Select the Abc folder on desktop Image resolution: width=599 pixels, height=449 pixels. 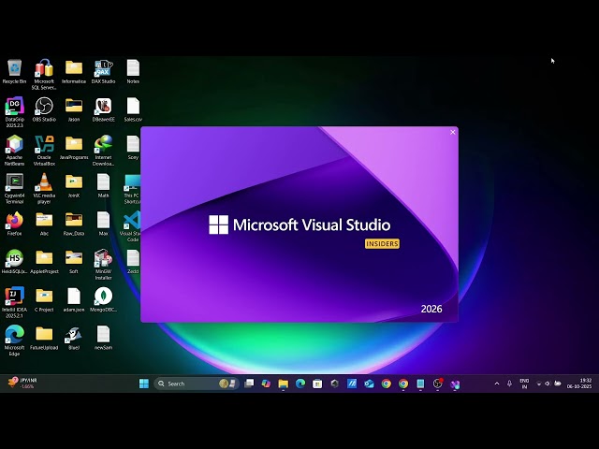point(44,224)
